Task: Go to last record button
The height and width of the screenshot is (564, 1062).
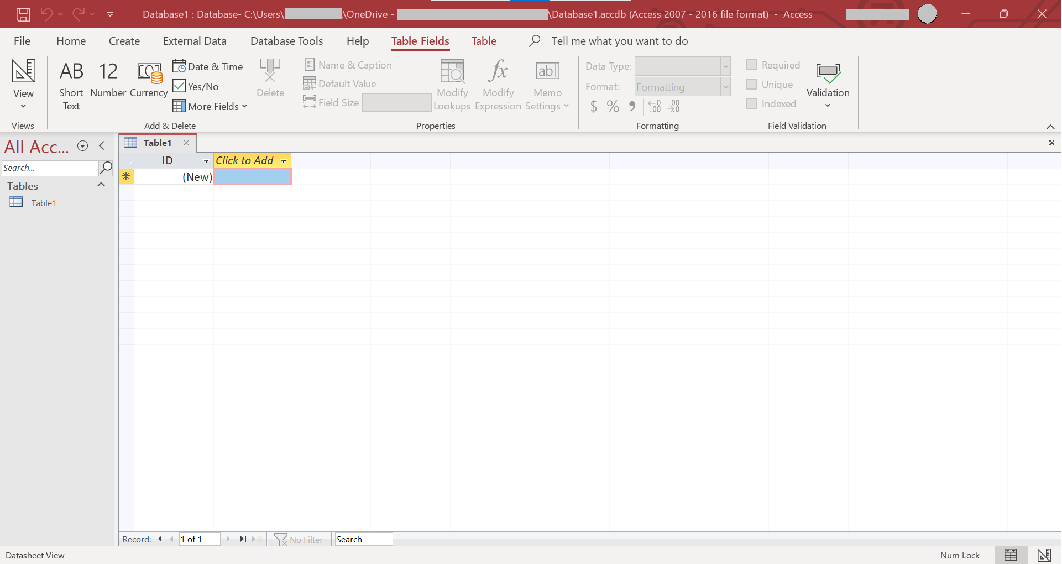Action: (243, 539)
